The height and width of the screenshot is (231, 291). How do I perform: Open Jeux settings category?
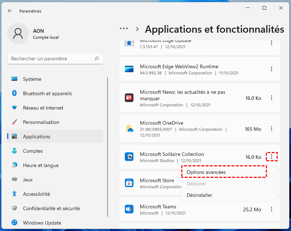coord(27,180)
